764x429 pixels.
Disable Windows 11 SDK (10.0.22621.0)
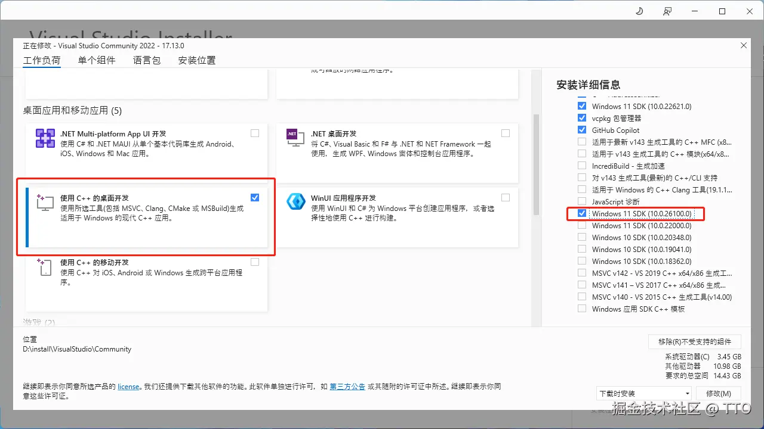(582, 105)
